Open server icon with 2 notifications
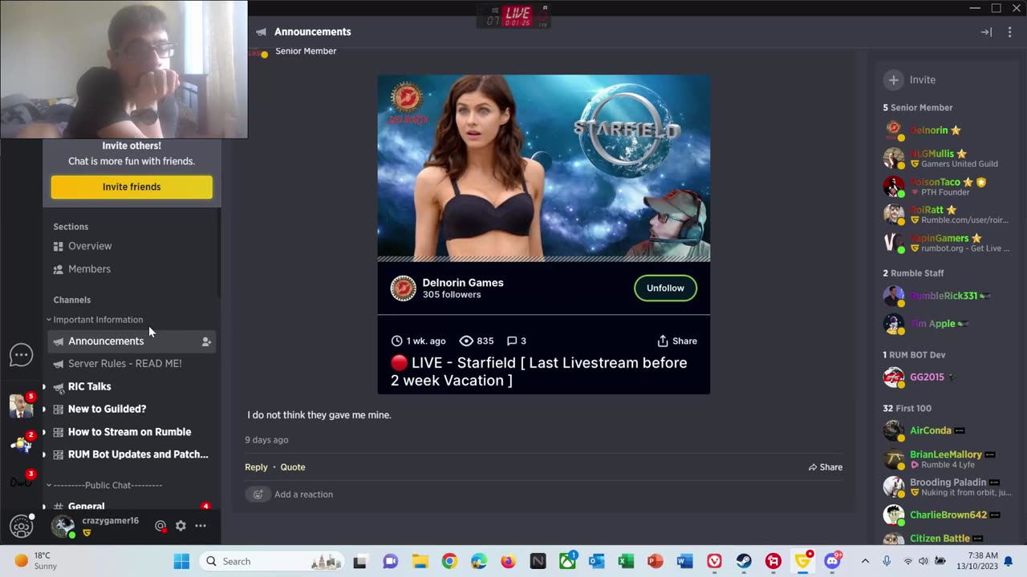 (21, 443)
